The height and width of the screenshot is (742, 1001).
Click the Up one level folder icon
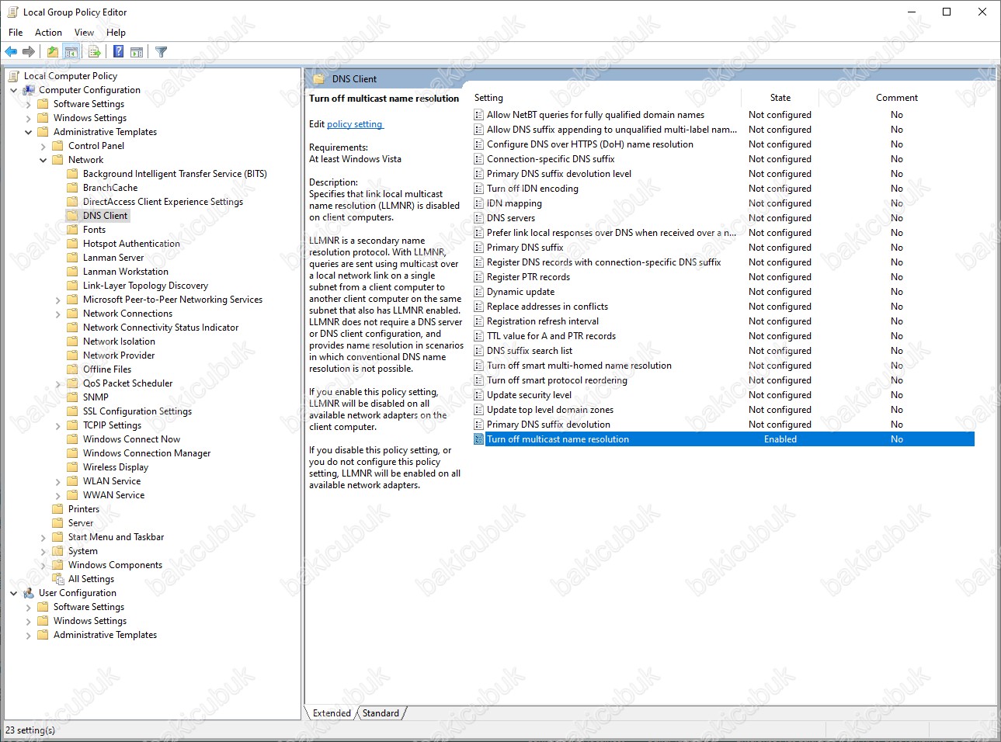click(x=52, y=52)
